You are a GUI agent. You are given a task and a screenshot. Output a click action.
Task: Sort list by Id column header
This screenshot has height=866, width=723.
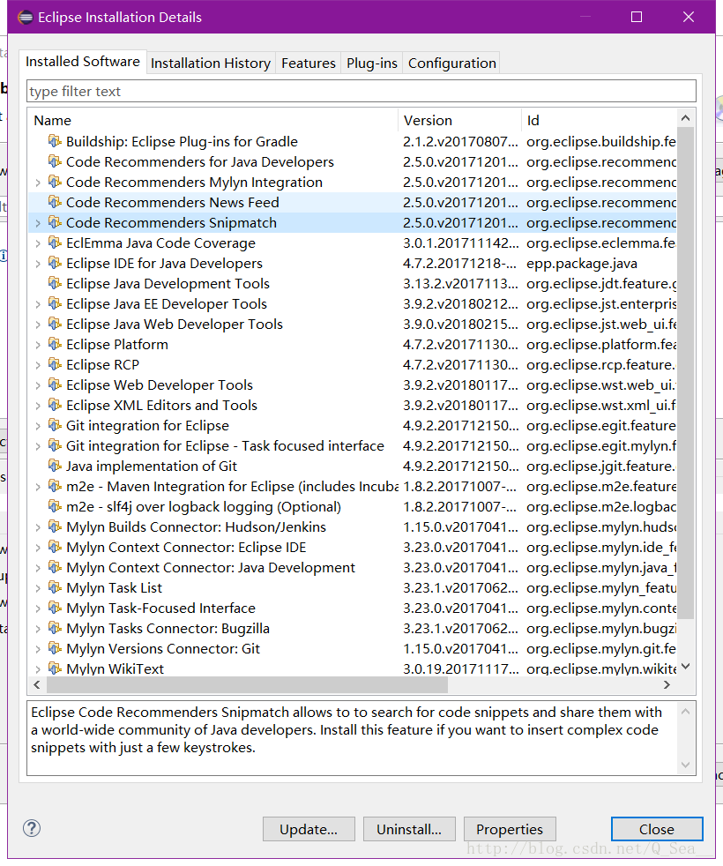click(x=599, y=120)
